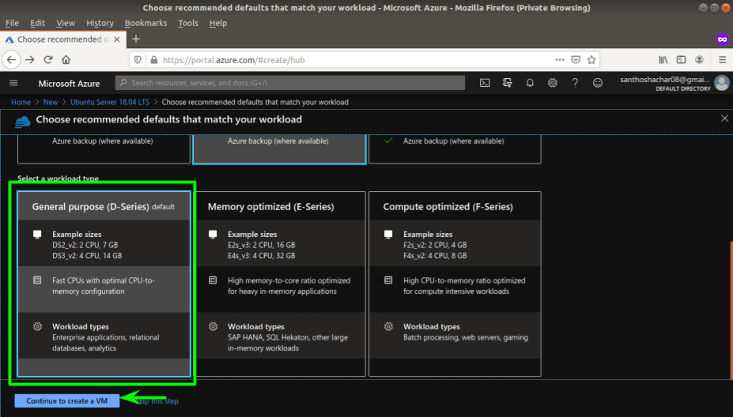Select the first environment card with Azure backup

[104, 149]
